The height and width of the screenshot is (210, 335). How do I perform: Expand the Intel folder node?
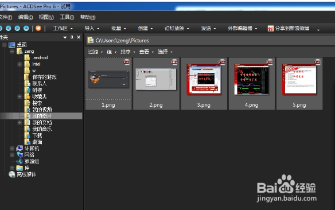point(20,64)
